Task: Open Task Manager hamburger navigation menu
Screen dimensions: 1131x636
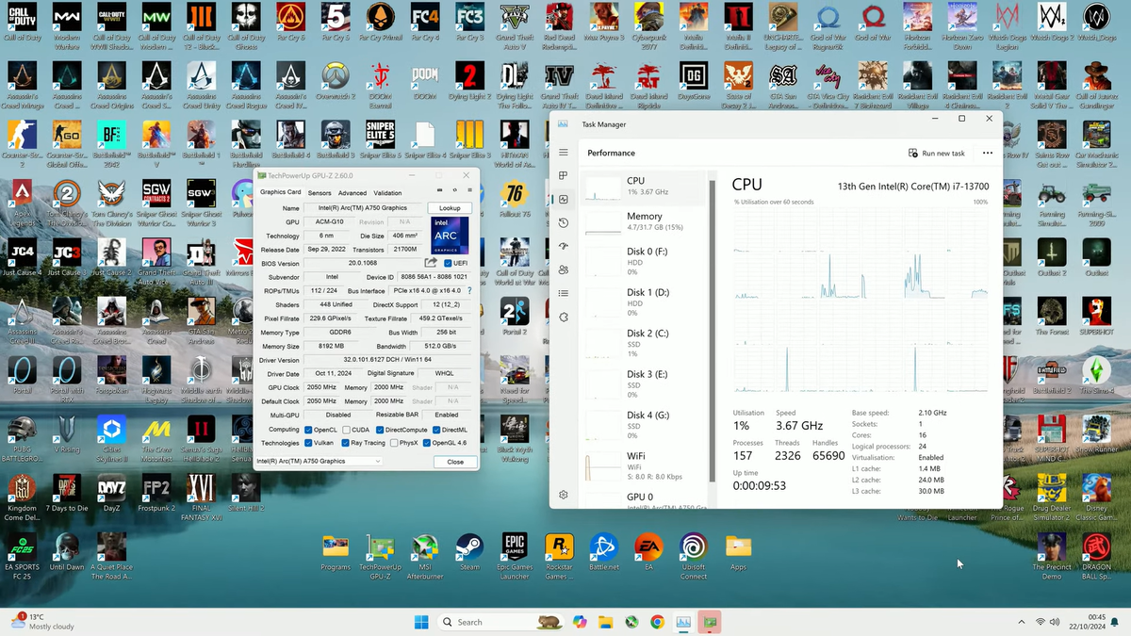Action: click(564, 153)
